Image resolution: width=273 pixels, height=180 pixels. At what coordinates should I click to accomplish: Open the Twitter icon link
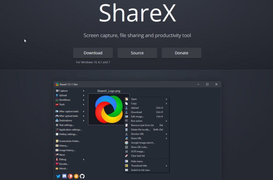click(58, 176)
